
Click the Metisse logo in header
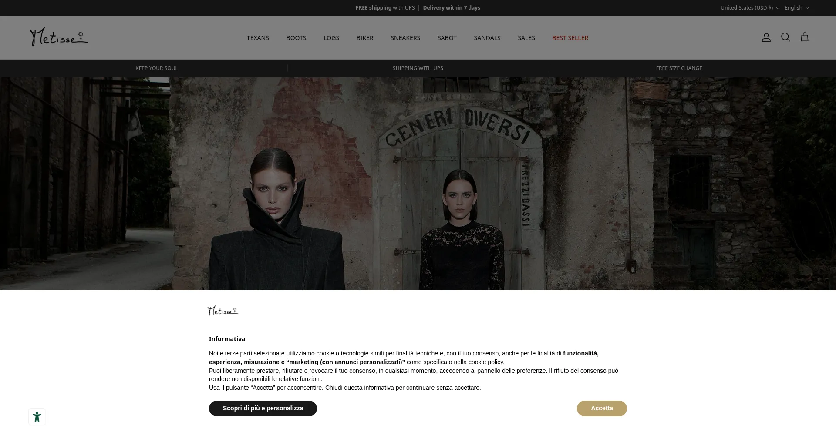pos(59,37)
